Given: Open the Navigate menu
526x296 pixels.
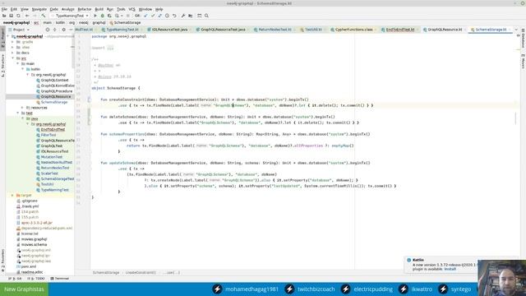Looking at the screenshot, I should click(x=39, y=9).
